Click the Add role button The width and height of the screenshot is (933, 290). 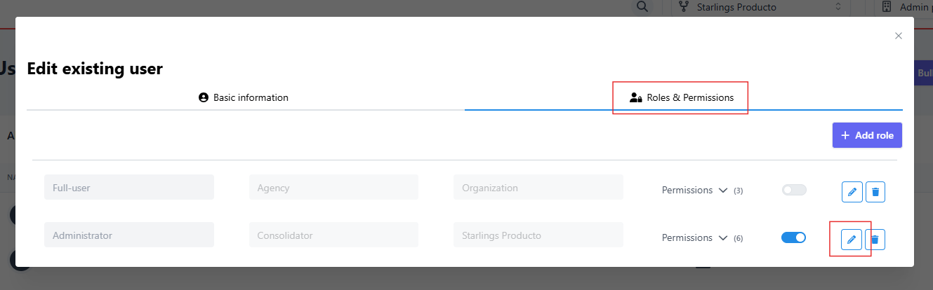coord(867,135)
